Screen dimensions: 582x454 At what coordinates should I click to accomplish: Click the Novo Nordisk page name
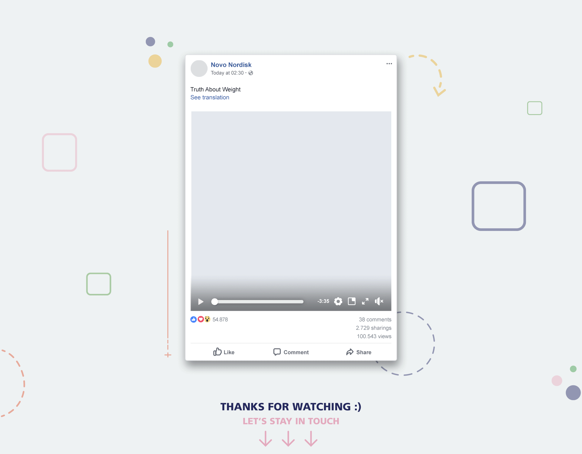pos(231,65)
